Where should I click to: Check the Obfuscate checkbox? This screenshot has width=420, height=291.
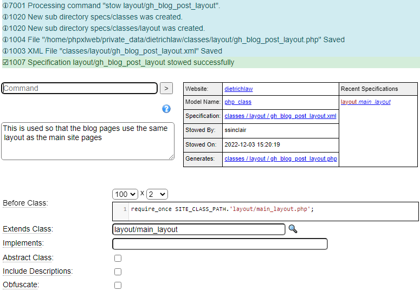click(x=118, y=285)
